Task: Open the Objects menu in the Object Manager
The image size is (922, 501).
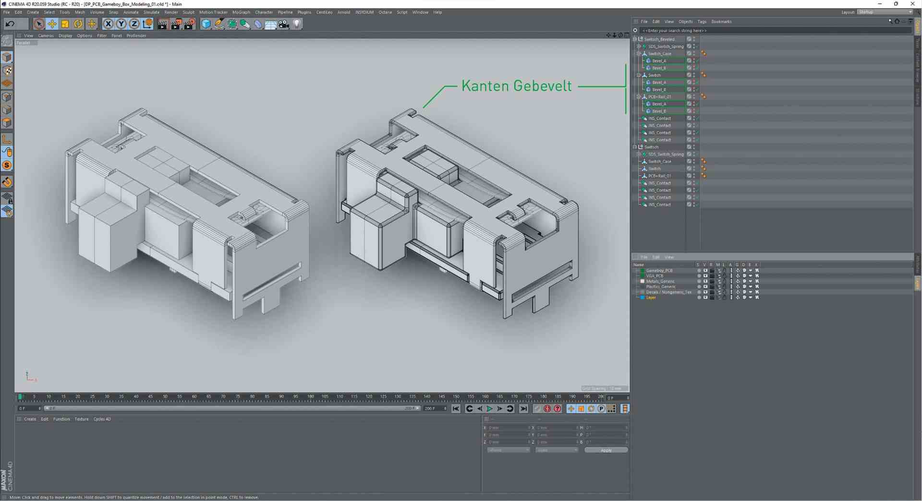Action: point(685,22)
